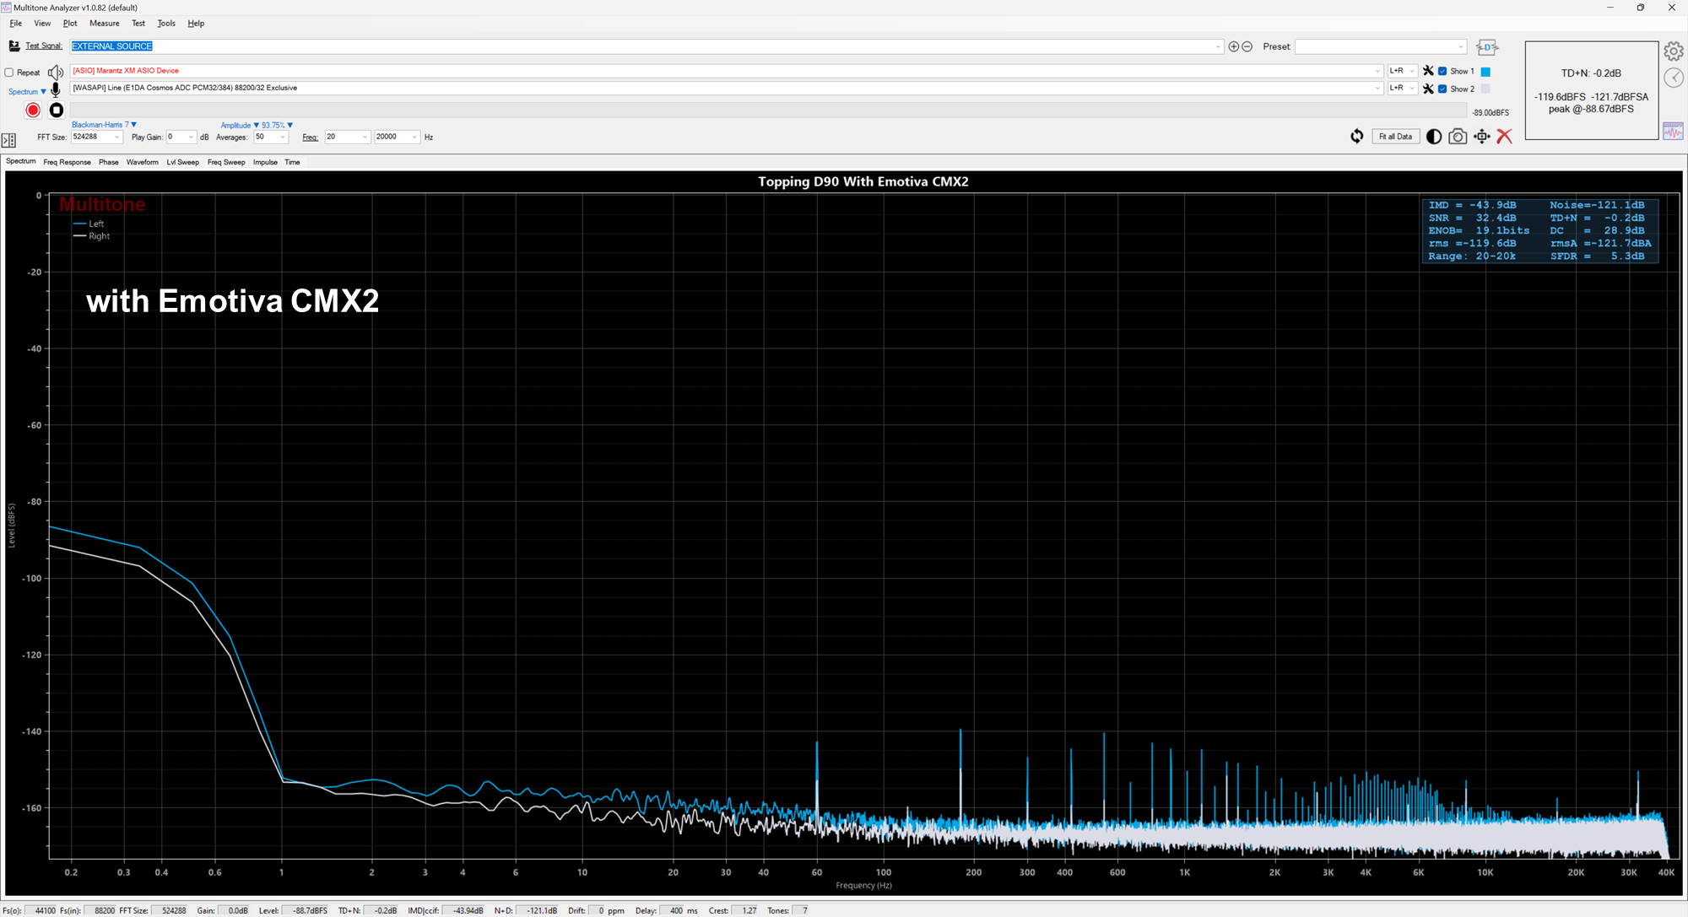The height and width of the screenshot is (917, 1688).
Task: Change the Show 1 blue color swatch
Action: tap(1485, 72)
